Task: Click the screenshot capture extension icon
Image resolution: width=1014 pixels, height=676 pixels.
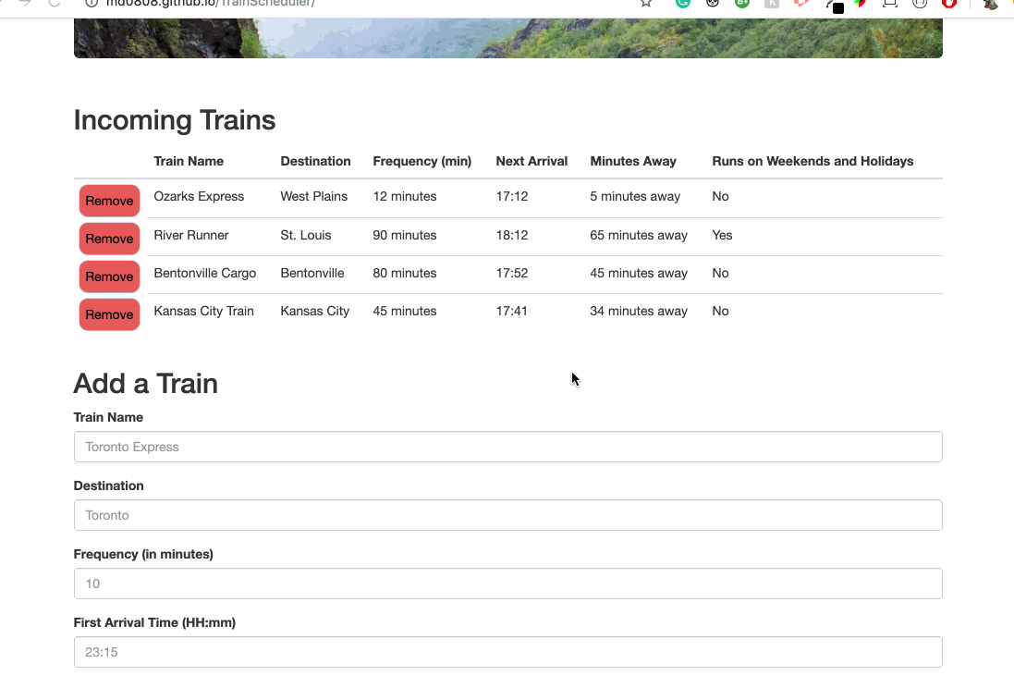Action: [888, 4]
